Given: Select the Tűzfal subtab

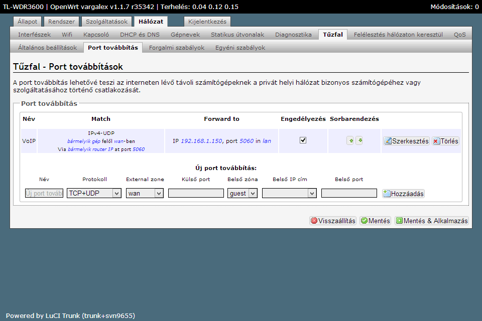Looking at the screenshot, I should (333, 35).
